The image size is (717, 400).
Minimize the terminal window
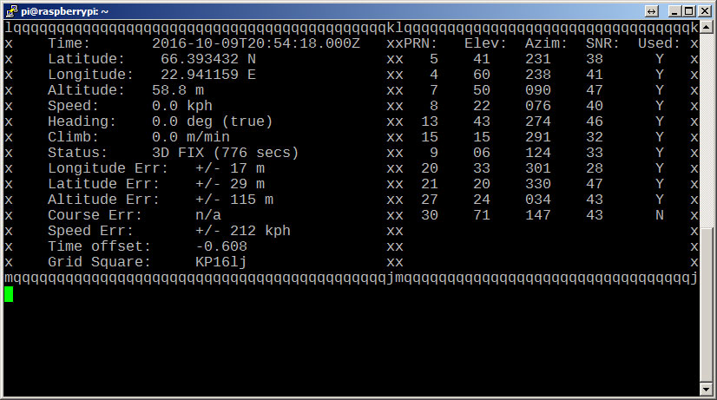pyautogui.click(x=674, y=11)
